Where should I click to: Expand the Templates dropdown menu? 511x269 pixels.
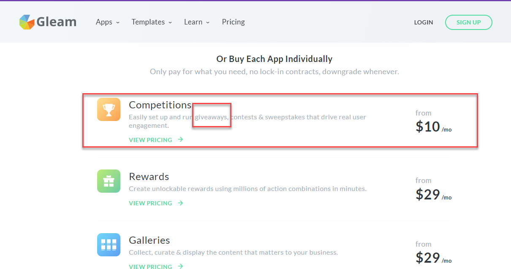point(152,22)
